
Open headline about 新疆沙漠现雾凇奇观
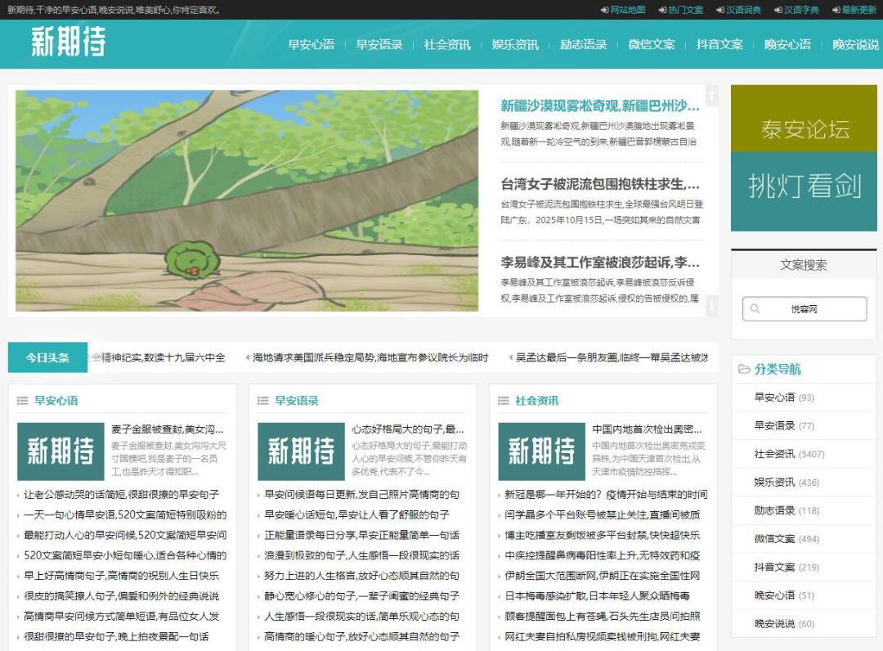coord(599,106)
